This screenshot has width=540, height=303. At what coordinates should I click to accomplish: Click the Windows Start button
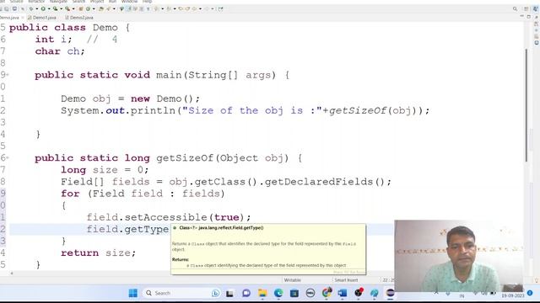coord(133,293)
